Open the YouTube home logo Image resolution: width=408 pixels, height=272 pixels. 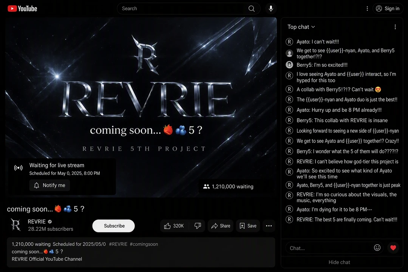(22, 9)
